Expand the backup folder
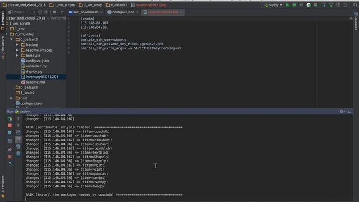This screenshot has height=202, width=359. [x=17, y=45]
